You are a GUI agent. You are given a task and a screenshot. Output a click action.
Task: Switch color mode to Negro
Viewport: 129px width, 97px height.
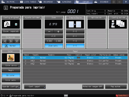pyautogui.click(x=11, y=70)
